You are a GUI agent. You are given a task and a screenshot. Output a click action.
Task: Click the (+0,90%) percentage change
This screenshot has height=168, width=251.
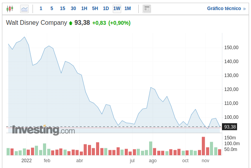tap(119, 23)
